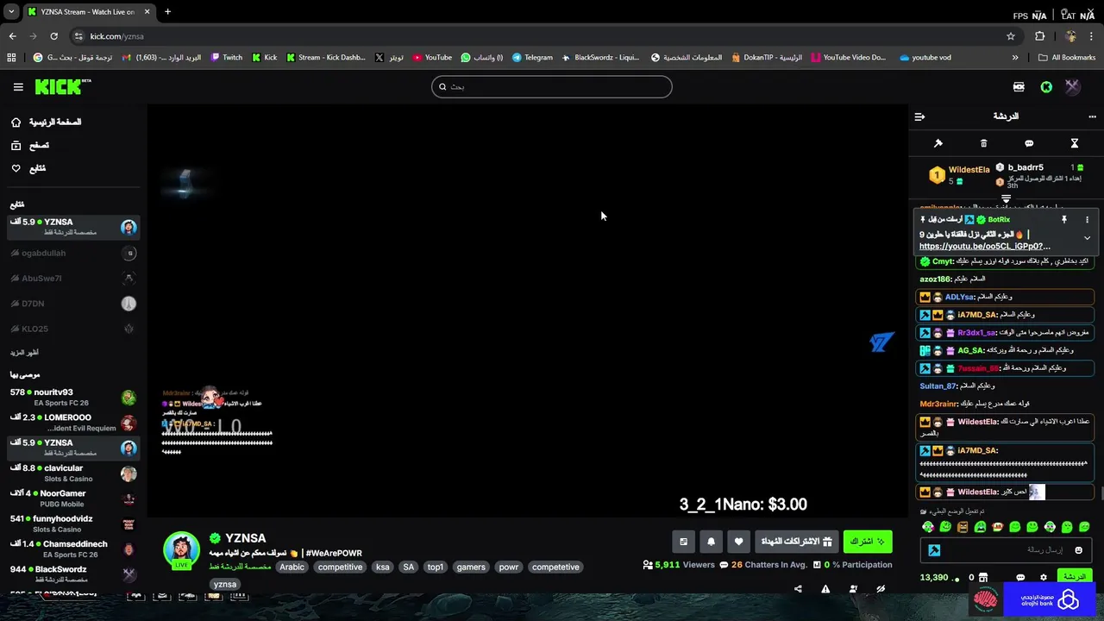This screenshot has width=1104, height=621.
Task: Reload the page
Action: [x=53, y=36]
